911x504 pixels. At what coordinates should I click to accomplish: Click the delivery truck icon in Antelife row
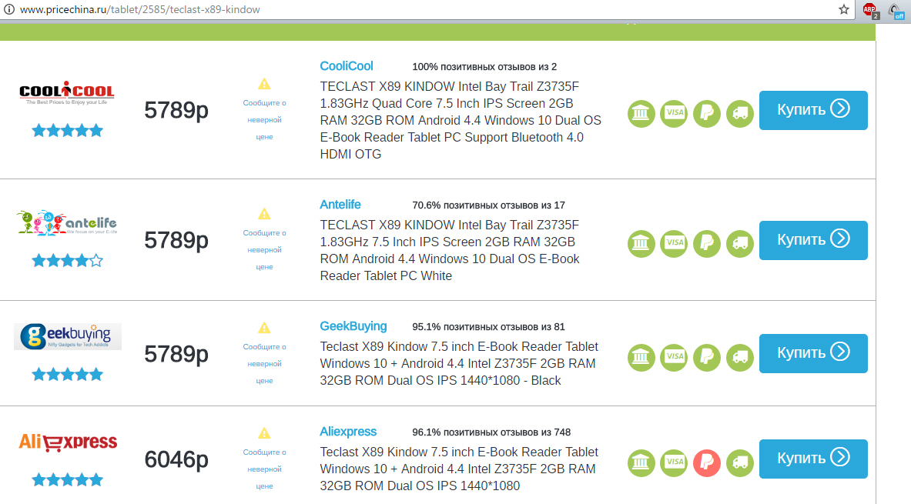coord(740,243)
